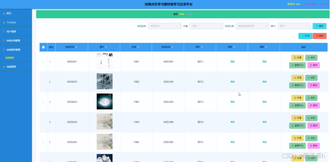The image size is (330, 162).
Task: Sort the table by the 视频 column arrows
Action: (x=266, y=47)
